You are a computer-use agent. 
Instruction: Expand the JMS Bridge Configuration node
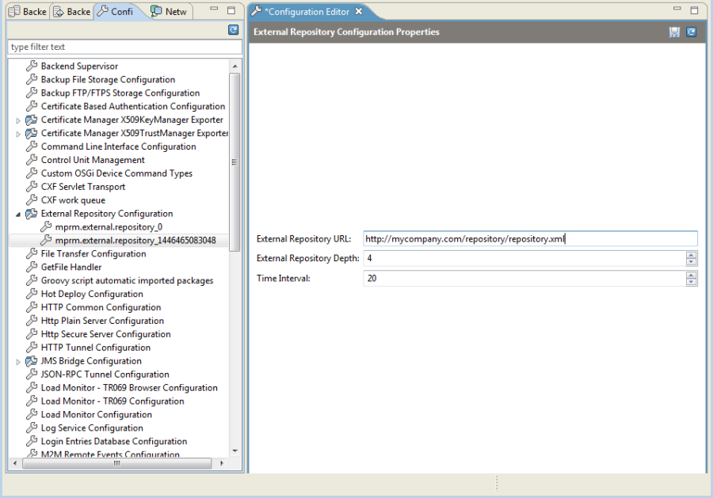(x=18, y=362)
